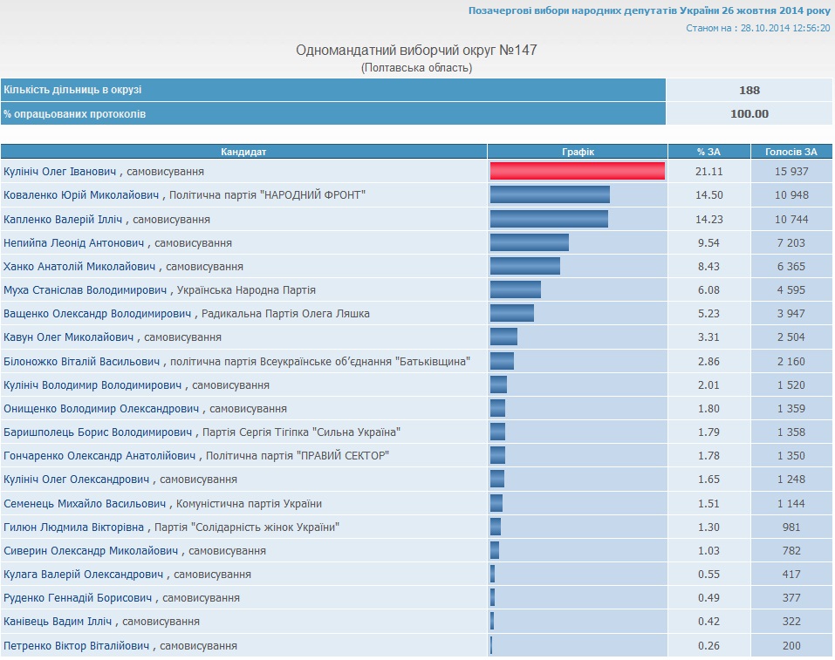Click the 100.00 processed protocols value
Screen dimensions: 835x660
749,113
